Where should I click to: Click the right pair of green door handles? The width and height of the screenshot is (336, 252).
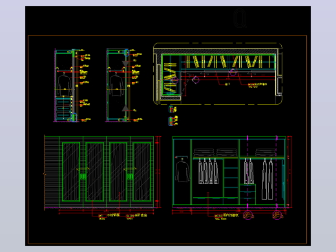(x=130, y=176)
